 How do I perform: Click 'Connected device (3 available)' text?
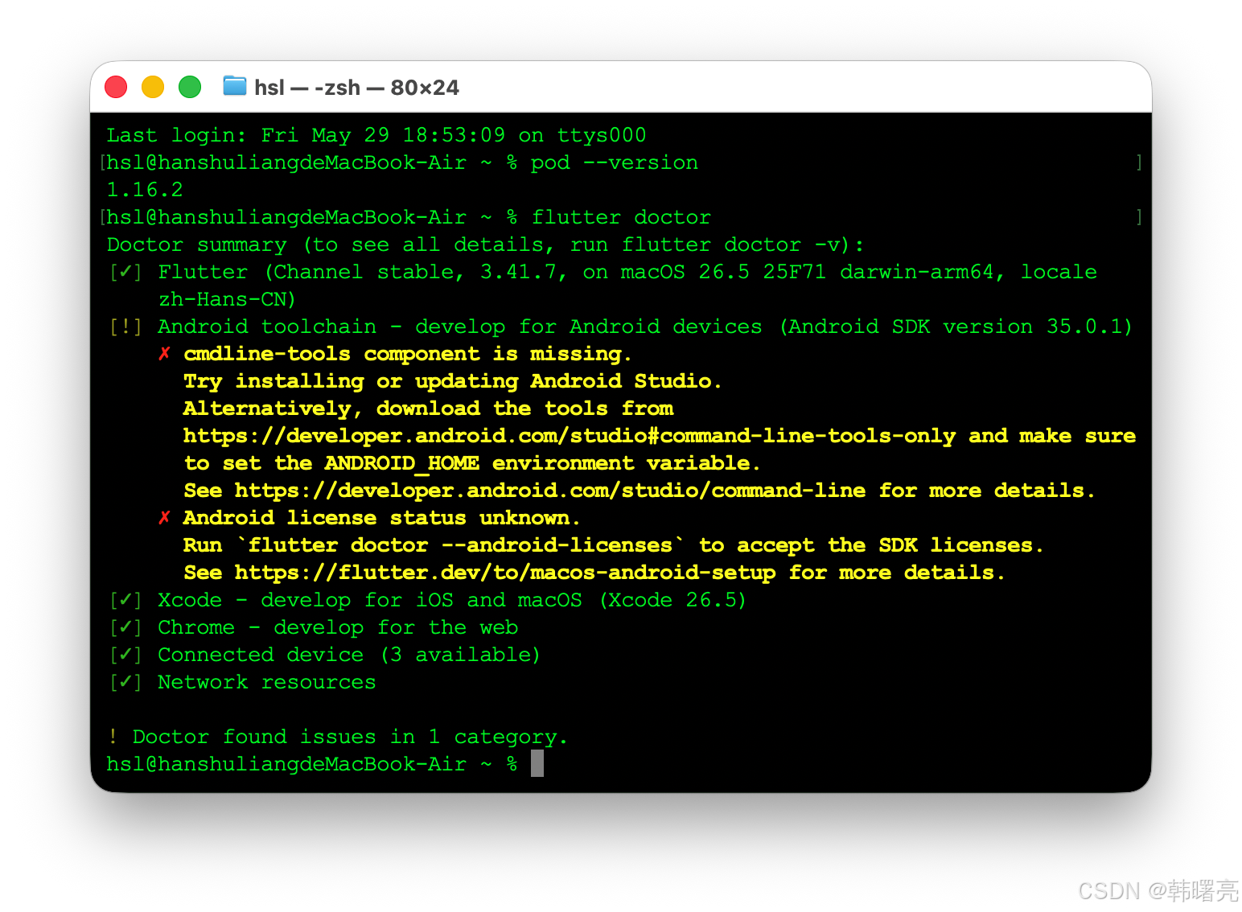349,655
